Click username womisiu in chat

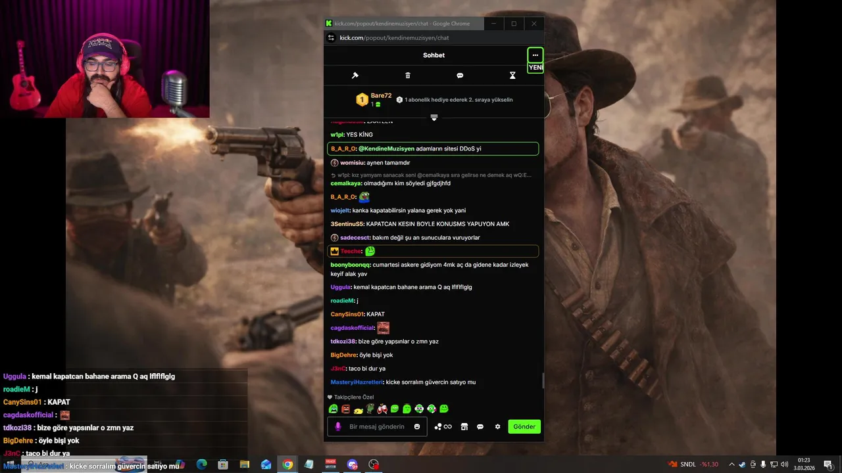click(353, 162)
